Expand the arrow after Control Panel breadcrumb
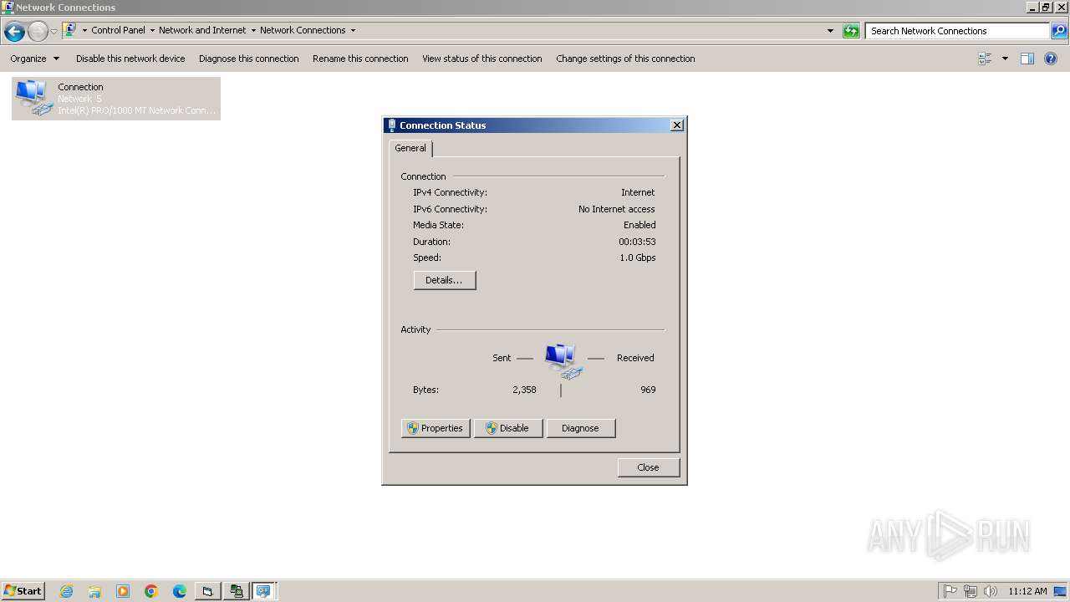1070x602 pixels. [x=152, y=31]
